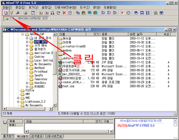The width and height of the screenshot is (179, 140).
Task: Switch to the 즐겨찾기 bottom tab
Action: [x=9, y=136]
